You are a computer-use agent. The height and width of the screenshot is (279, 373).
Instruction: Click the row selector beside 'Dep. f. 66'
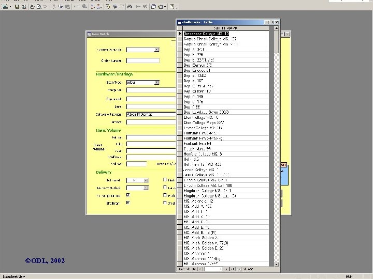(180, 107)
